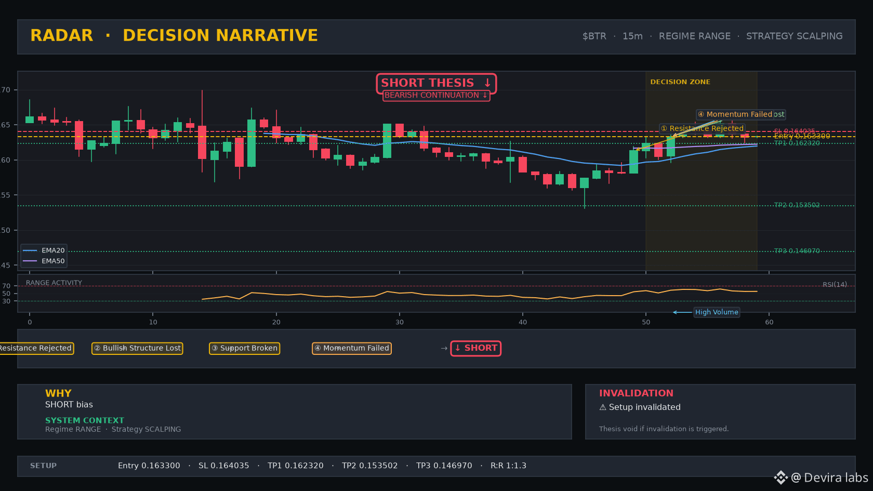Screen dimensions: 873x491
Task: Select the $BTR ticker label
Action: (x=594, y=36)
